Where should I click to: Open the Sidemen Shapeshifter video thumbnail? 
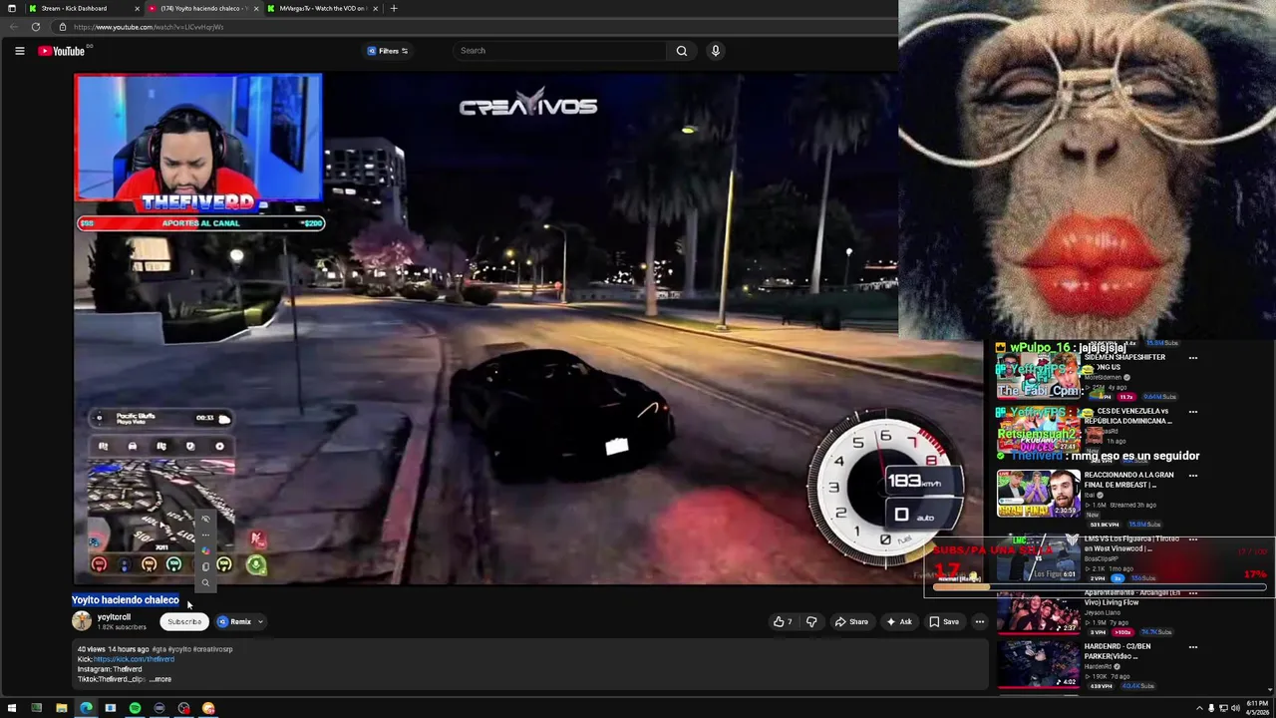tap(1038, 374)
